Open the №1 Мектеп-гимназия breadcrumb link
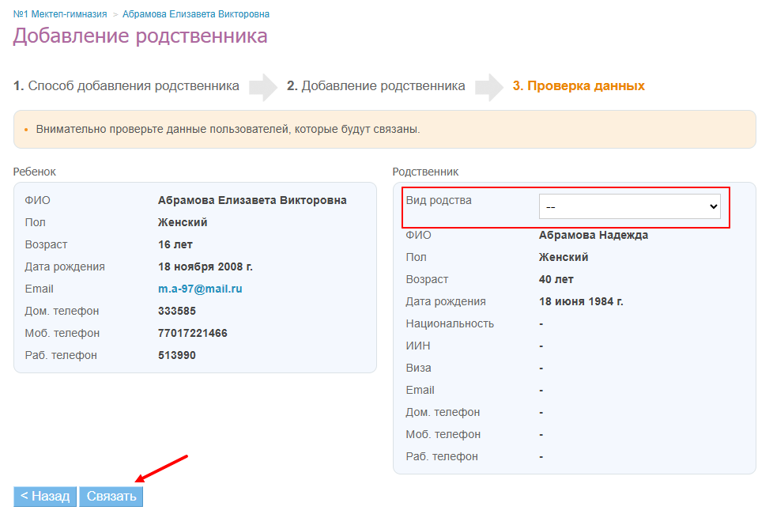 [60, 14]
